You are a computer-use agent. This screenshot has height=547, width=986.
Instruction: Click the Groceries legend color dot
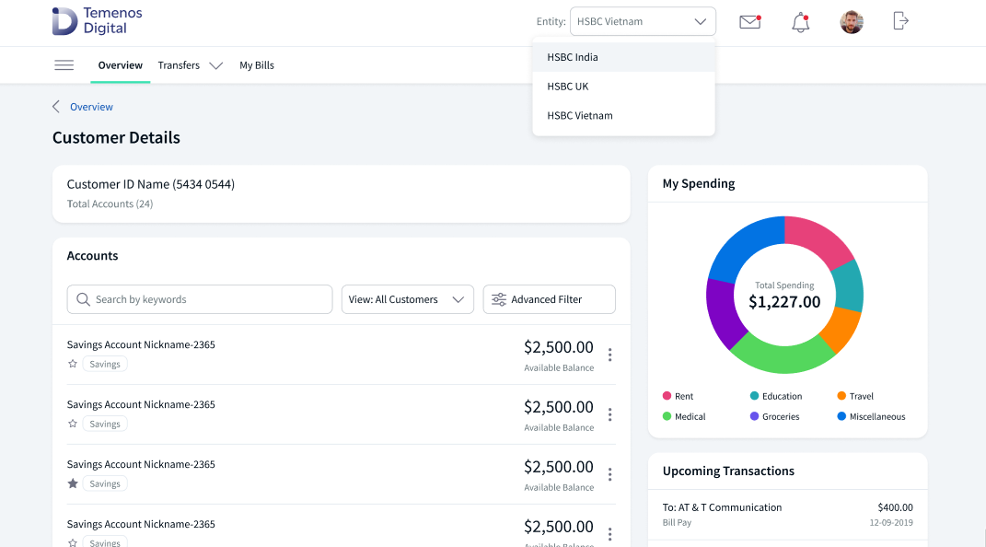pyautogui.click(x=754, y=415)
